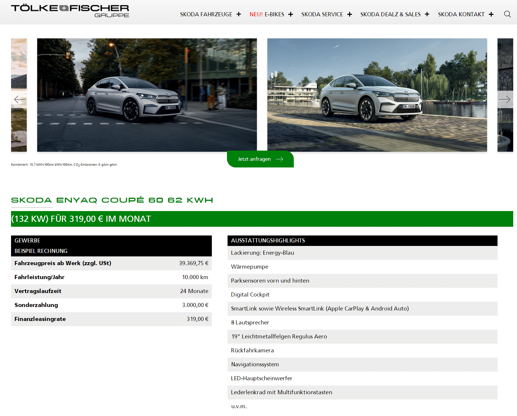Expand the plus next to Skoda Service
This screenshot has height=416, width=517.
point(350,14)
